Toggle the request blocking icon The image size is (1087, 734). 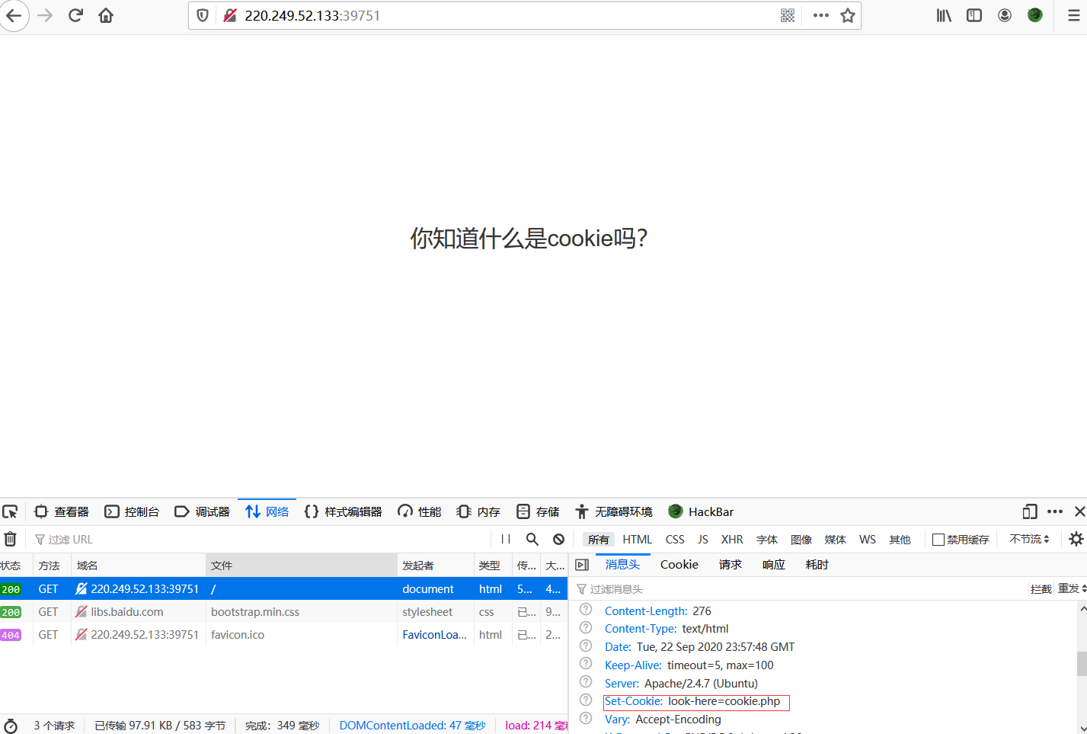[558, 539]
